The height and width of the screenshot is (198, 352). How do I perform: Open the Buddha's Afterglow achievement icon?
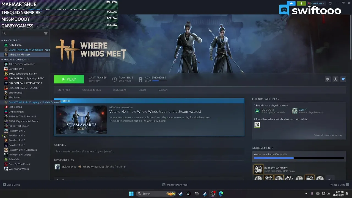click(x=258, y=169)
